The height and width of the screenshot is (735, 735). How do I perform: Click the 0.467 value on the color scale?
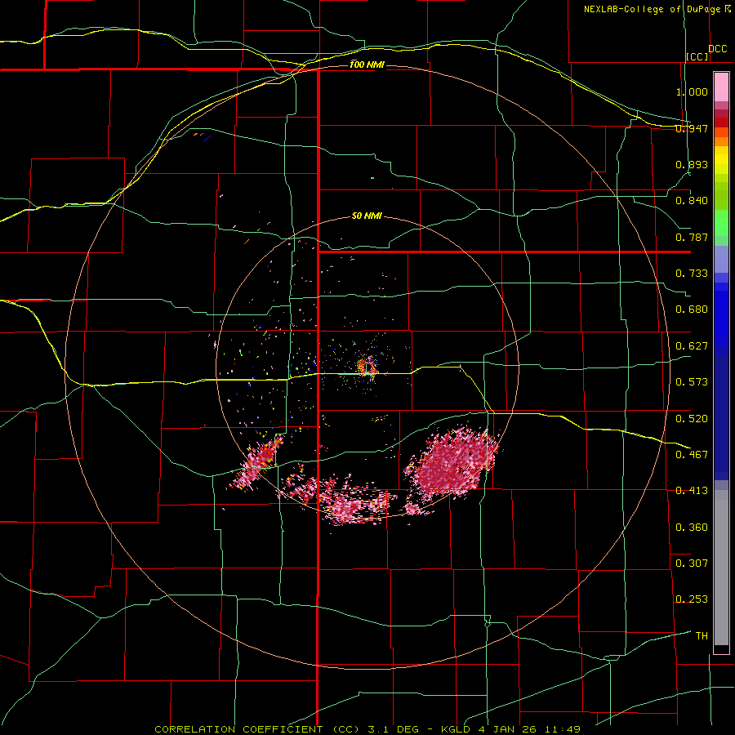(692, 455)
